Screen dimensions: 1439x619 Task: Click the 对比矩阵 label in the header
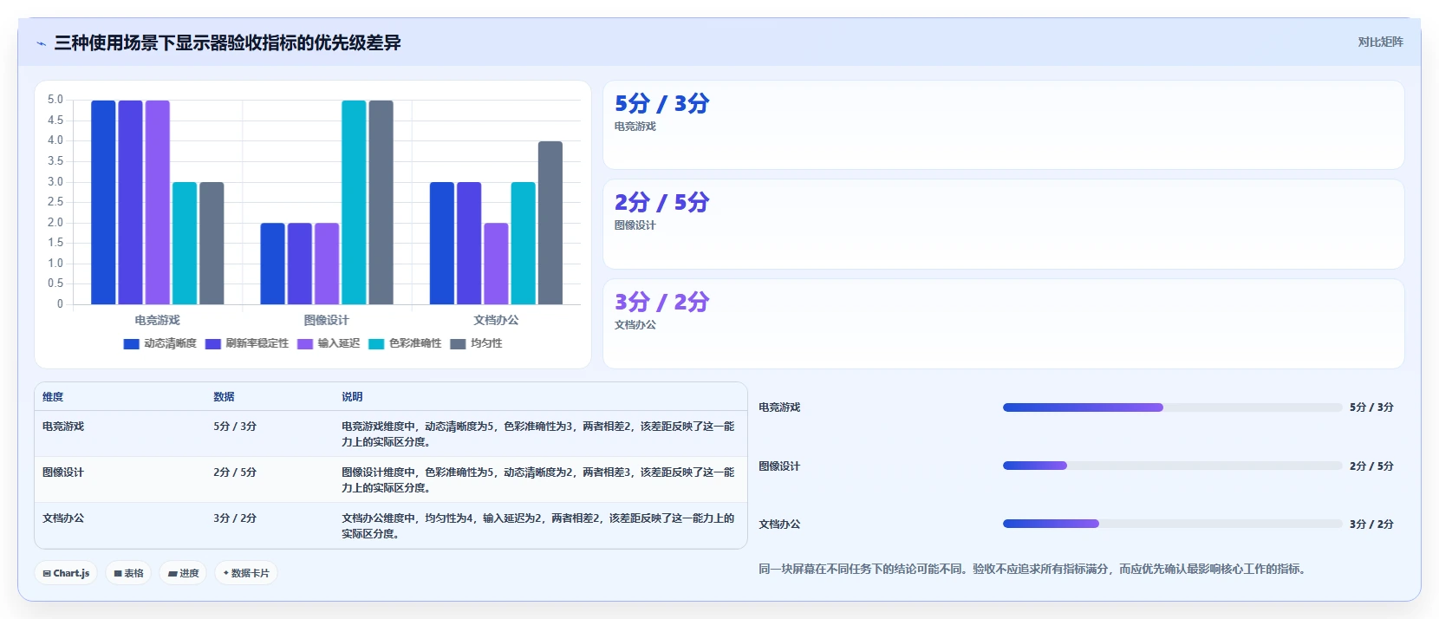(x=1380, y=42)
